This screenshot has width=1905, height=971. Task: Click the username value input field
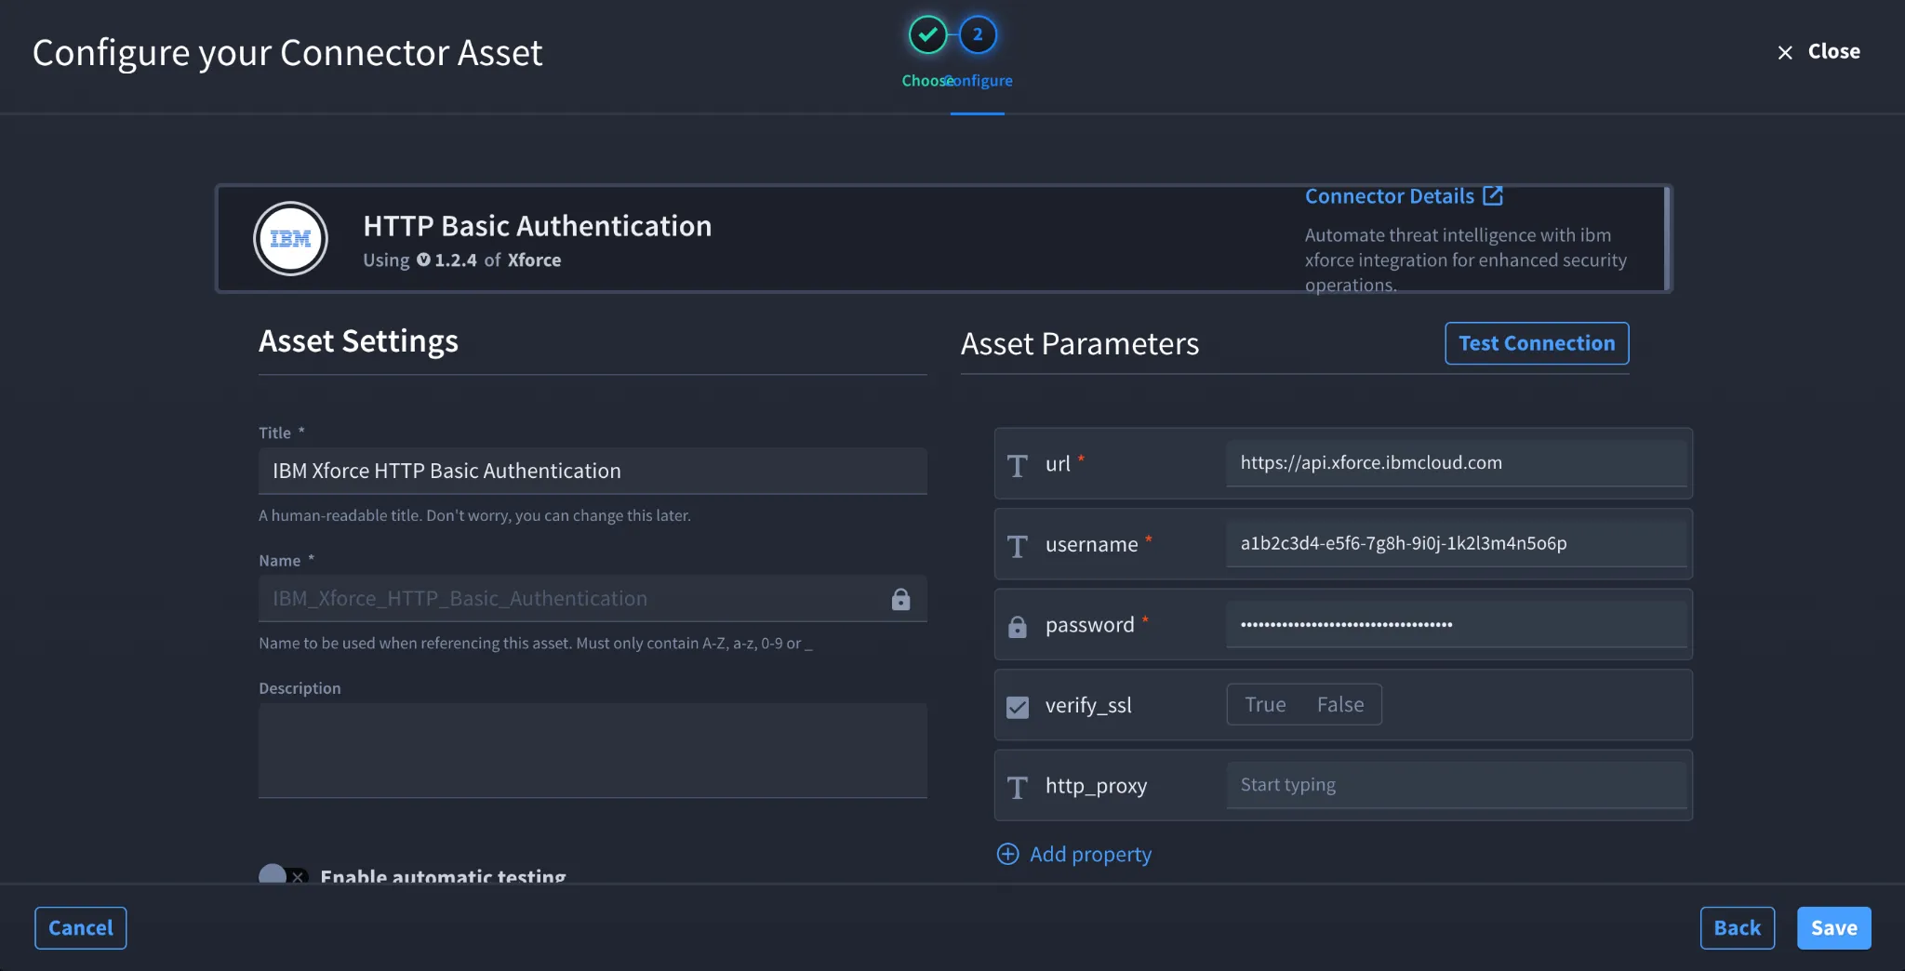click(x=1456, y=544)
